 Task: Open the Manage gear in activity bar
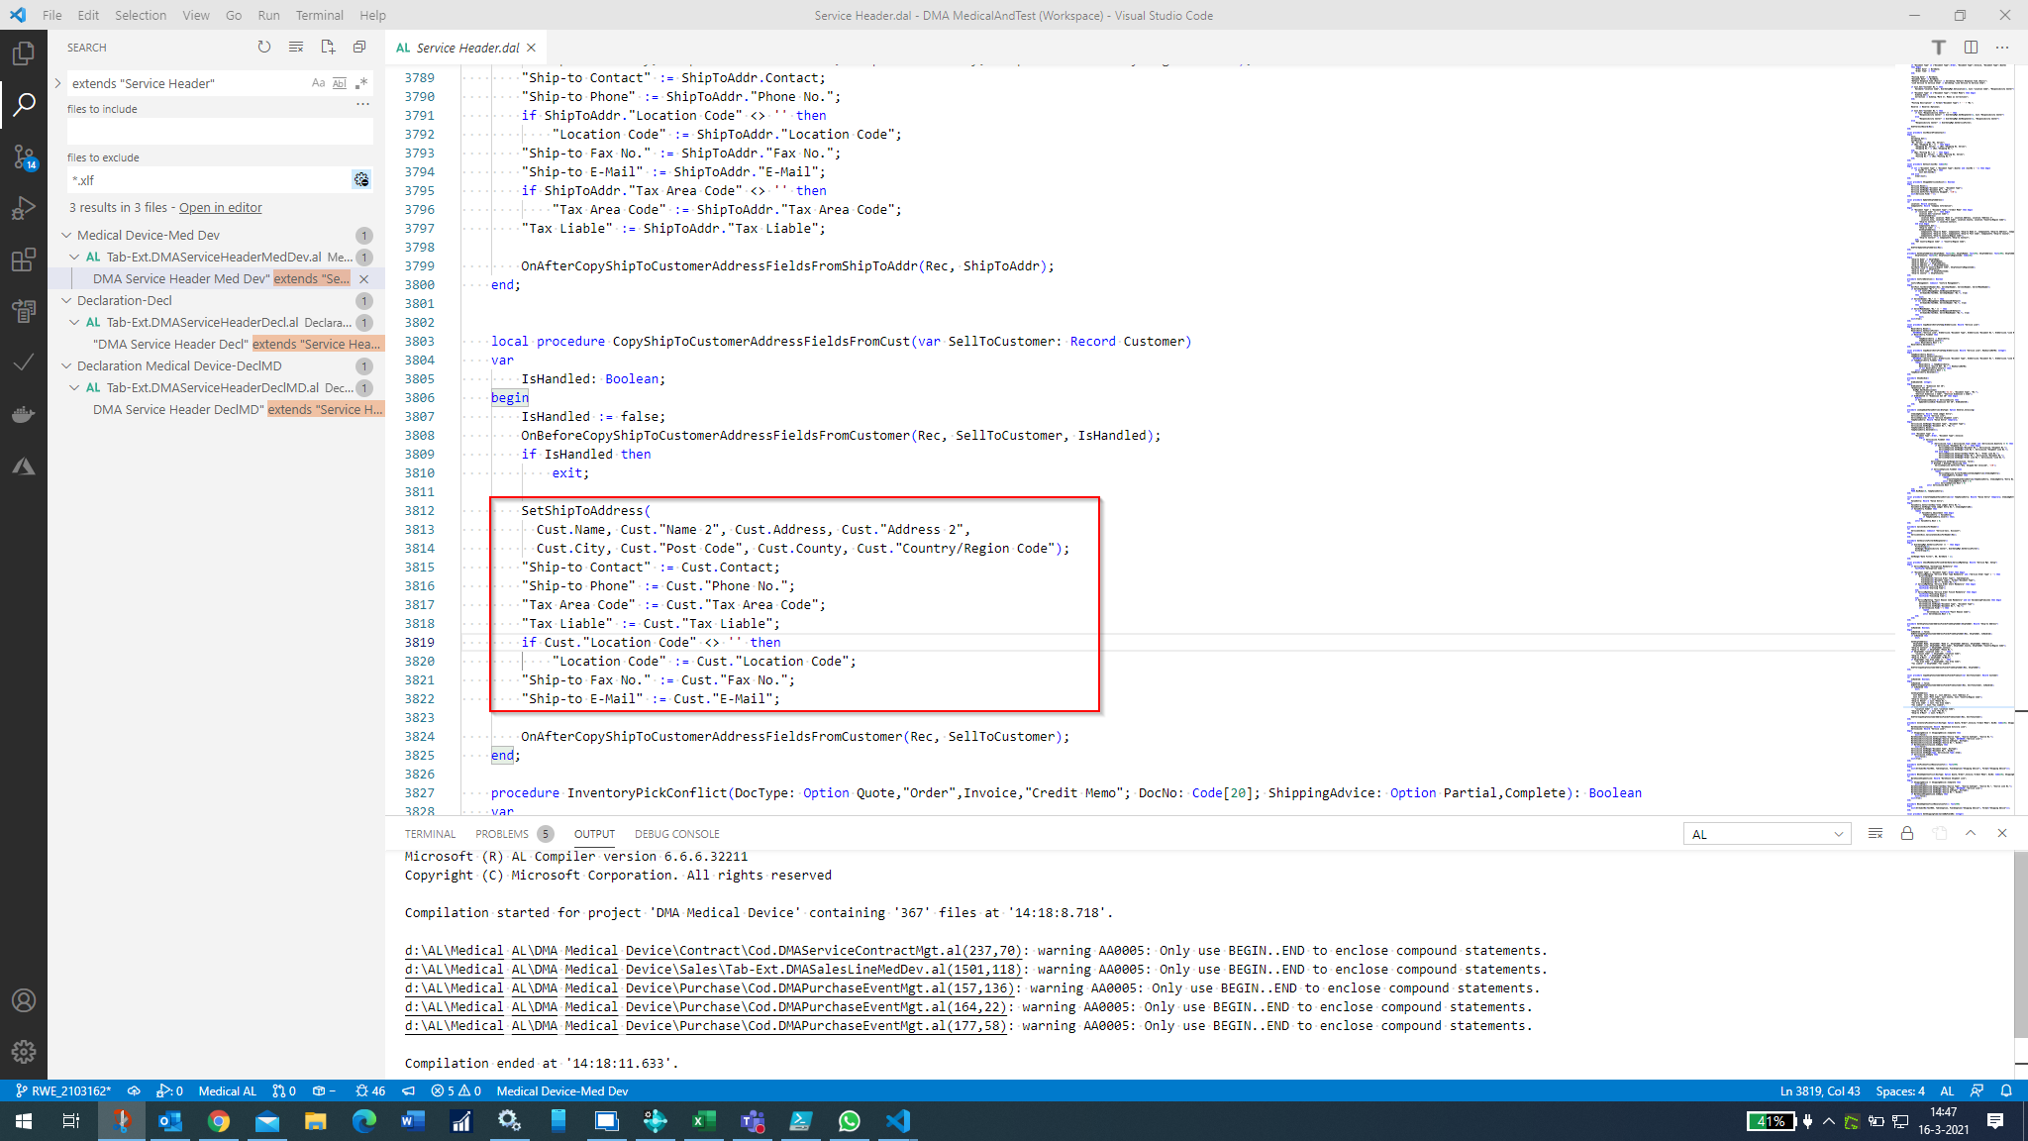[x=24, y=1052]
